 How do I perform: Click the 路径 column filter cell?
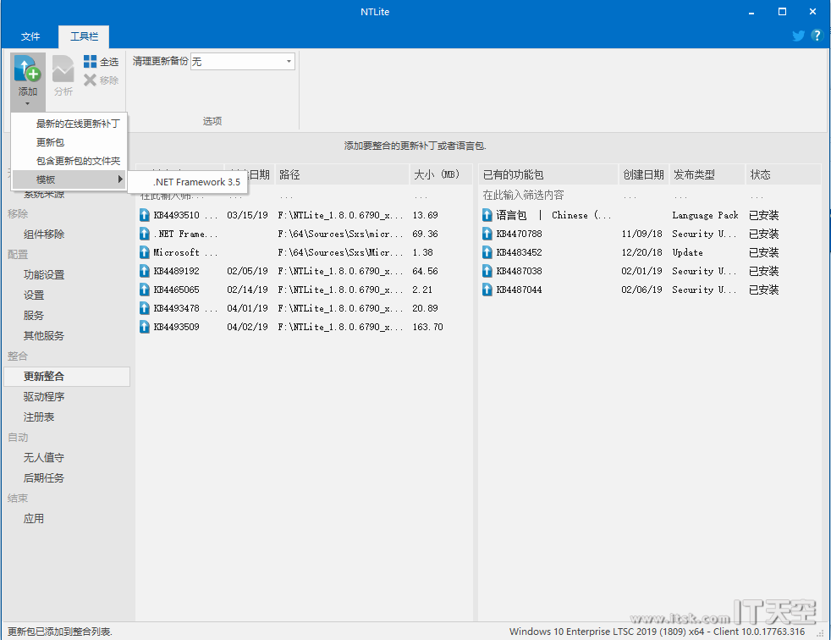tap(343, 196)
